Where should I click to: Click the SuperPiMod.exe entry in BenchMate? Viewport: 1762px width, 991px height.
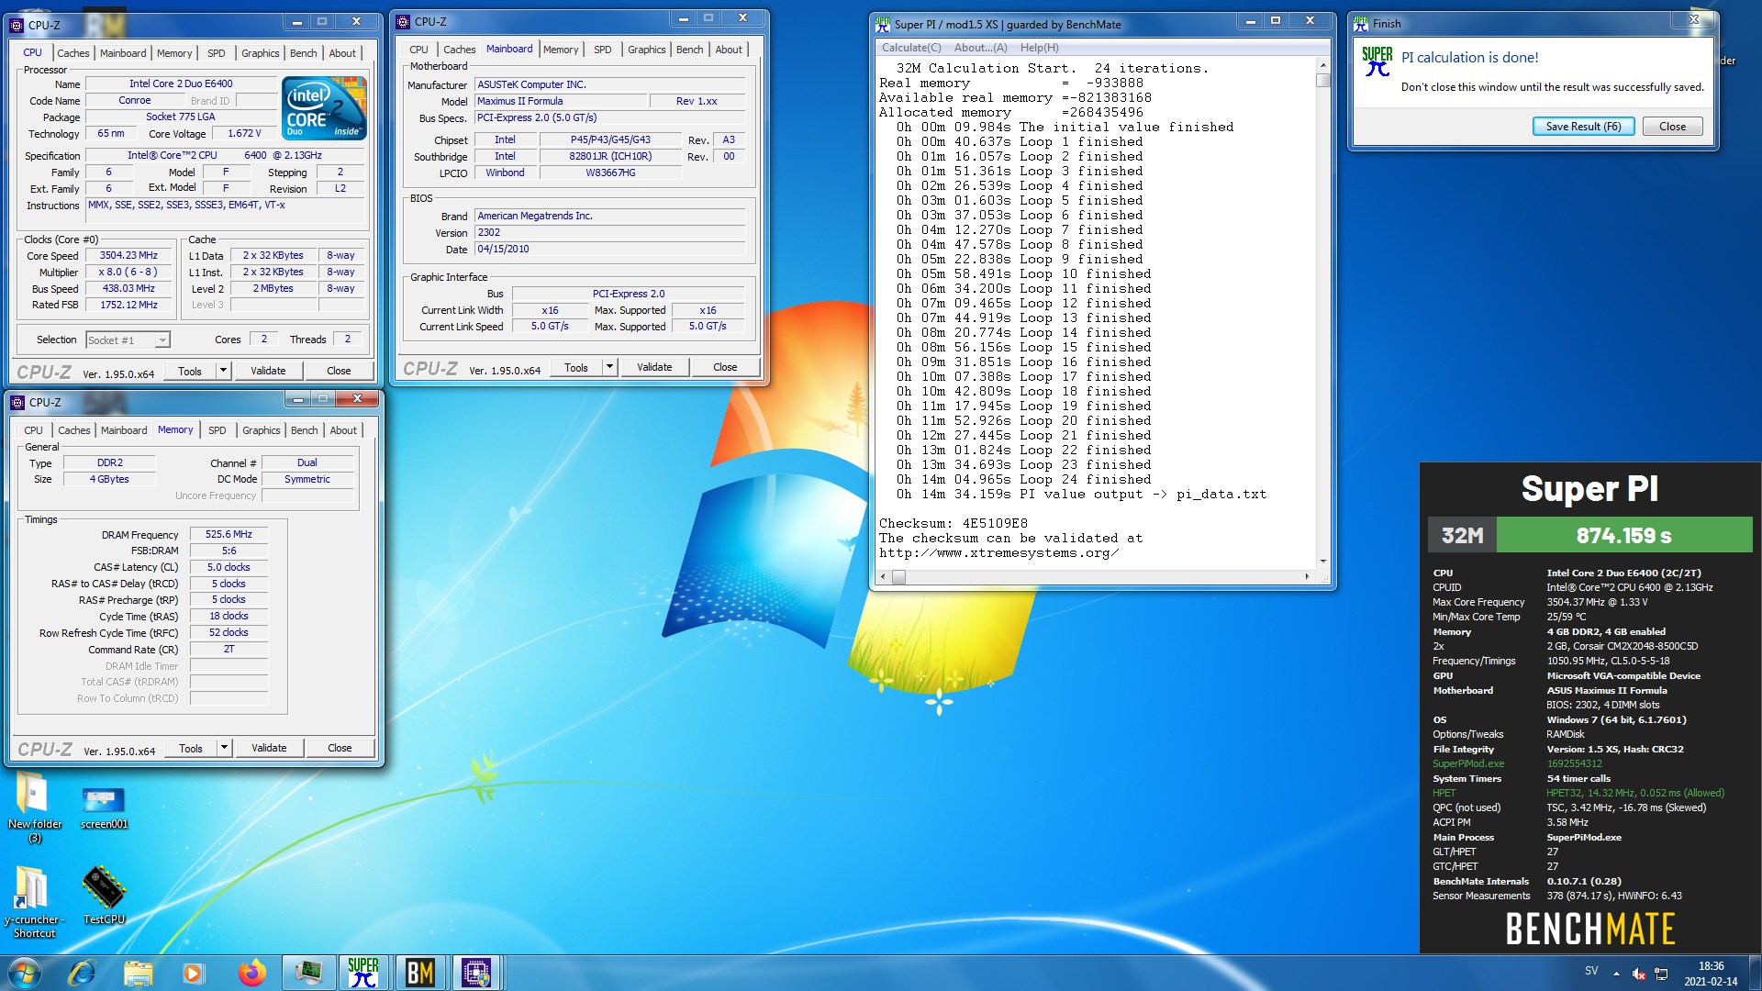point(1468,763)
